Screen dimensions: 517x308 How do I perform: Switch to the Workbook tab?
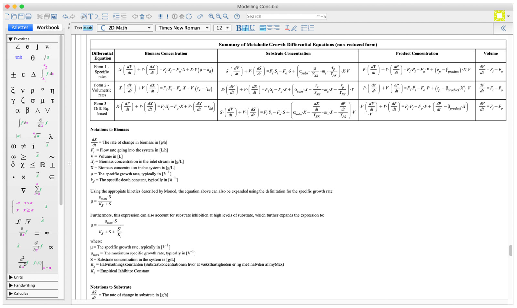pos(48,27)
